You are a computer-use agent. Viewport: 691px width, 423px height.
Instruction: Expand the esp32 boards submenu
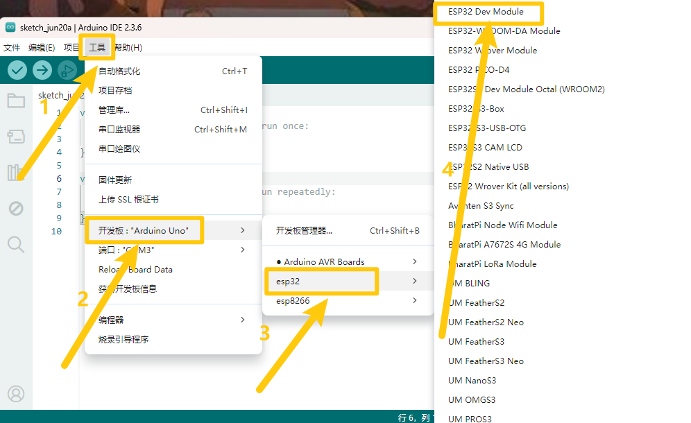pos(348,281)
